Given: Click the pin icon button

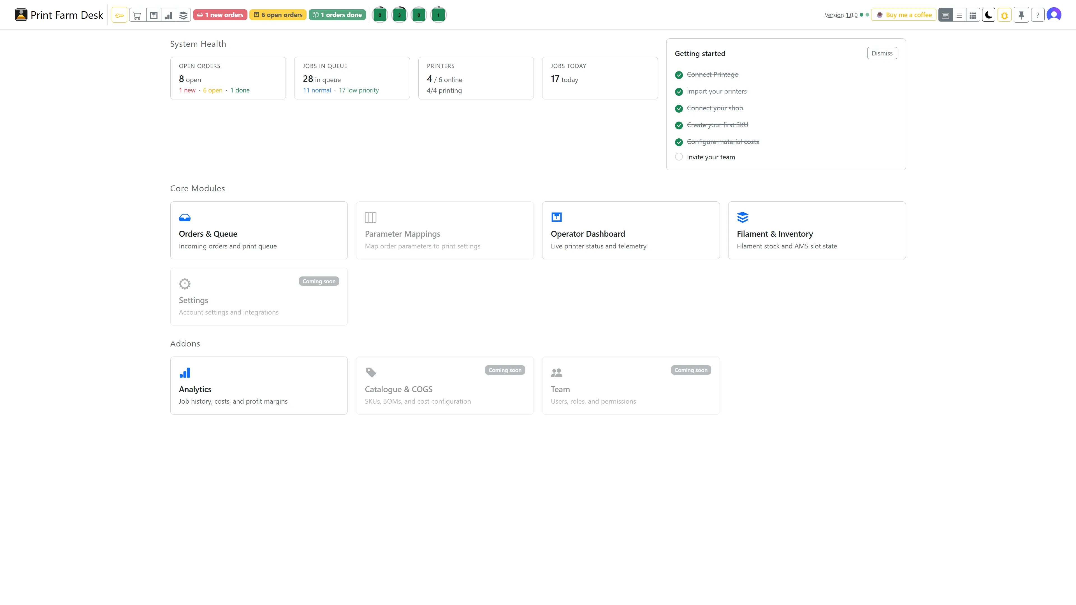Looking at the screenshot, I should (x=1021, y=15).
